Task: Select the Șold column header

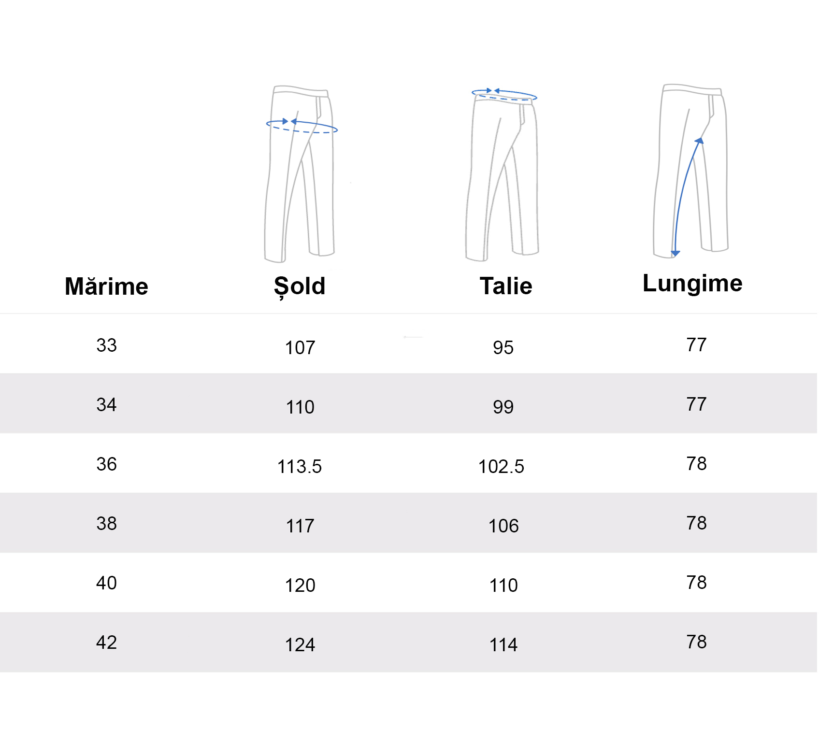Action: click(300, 286)
